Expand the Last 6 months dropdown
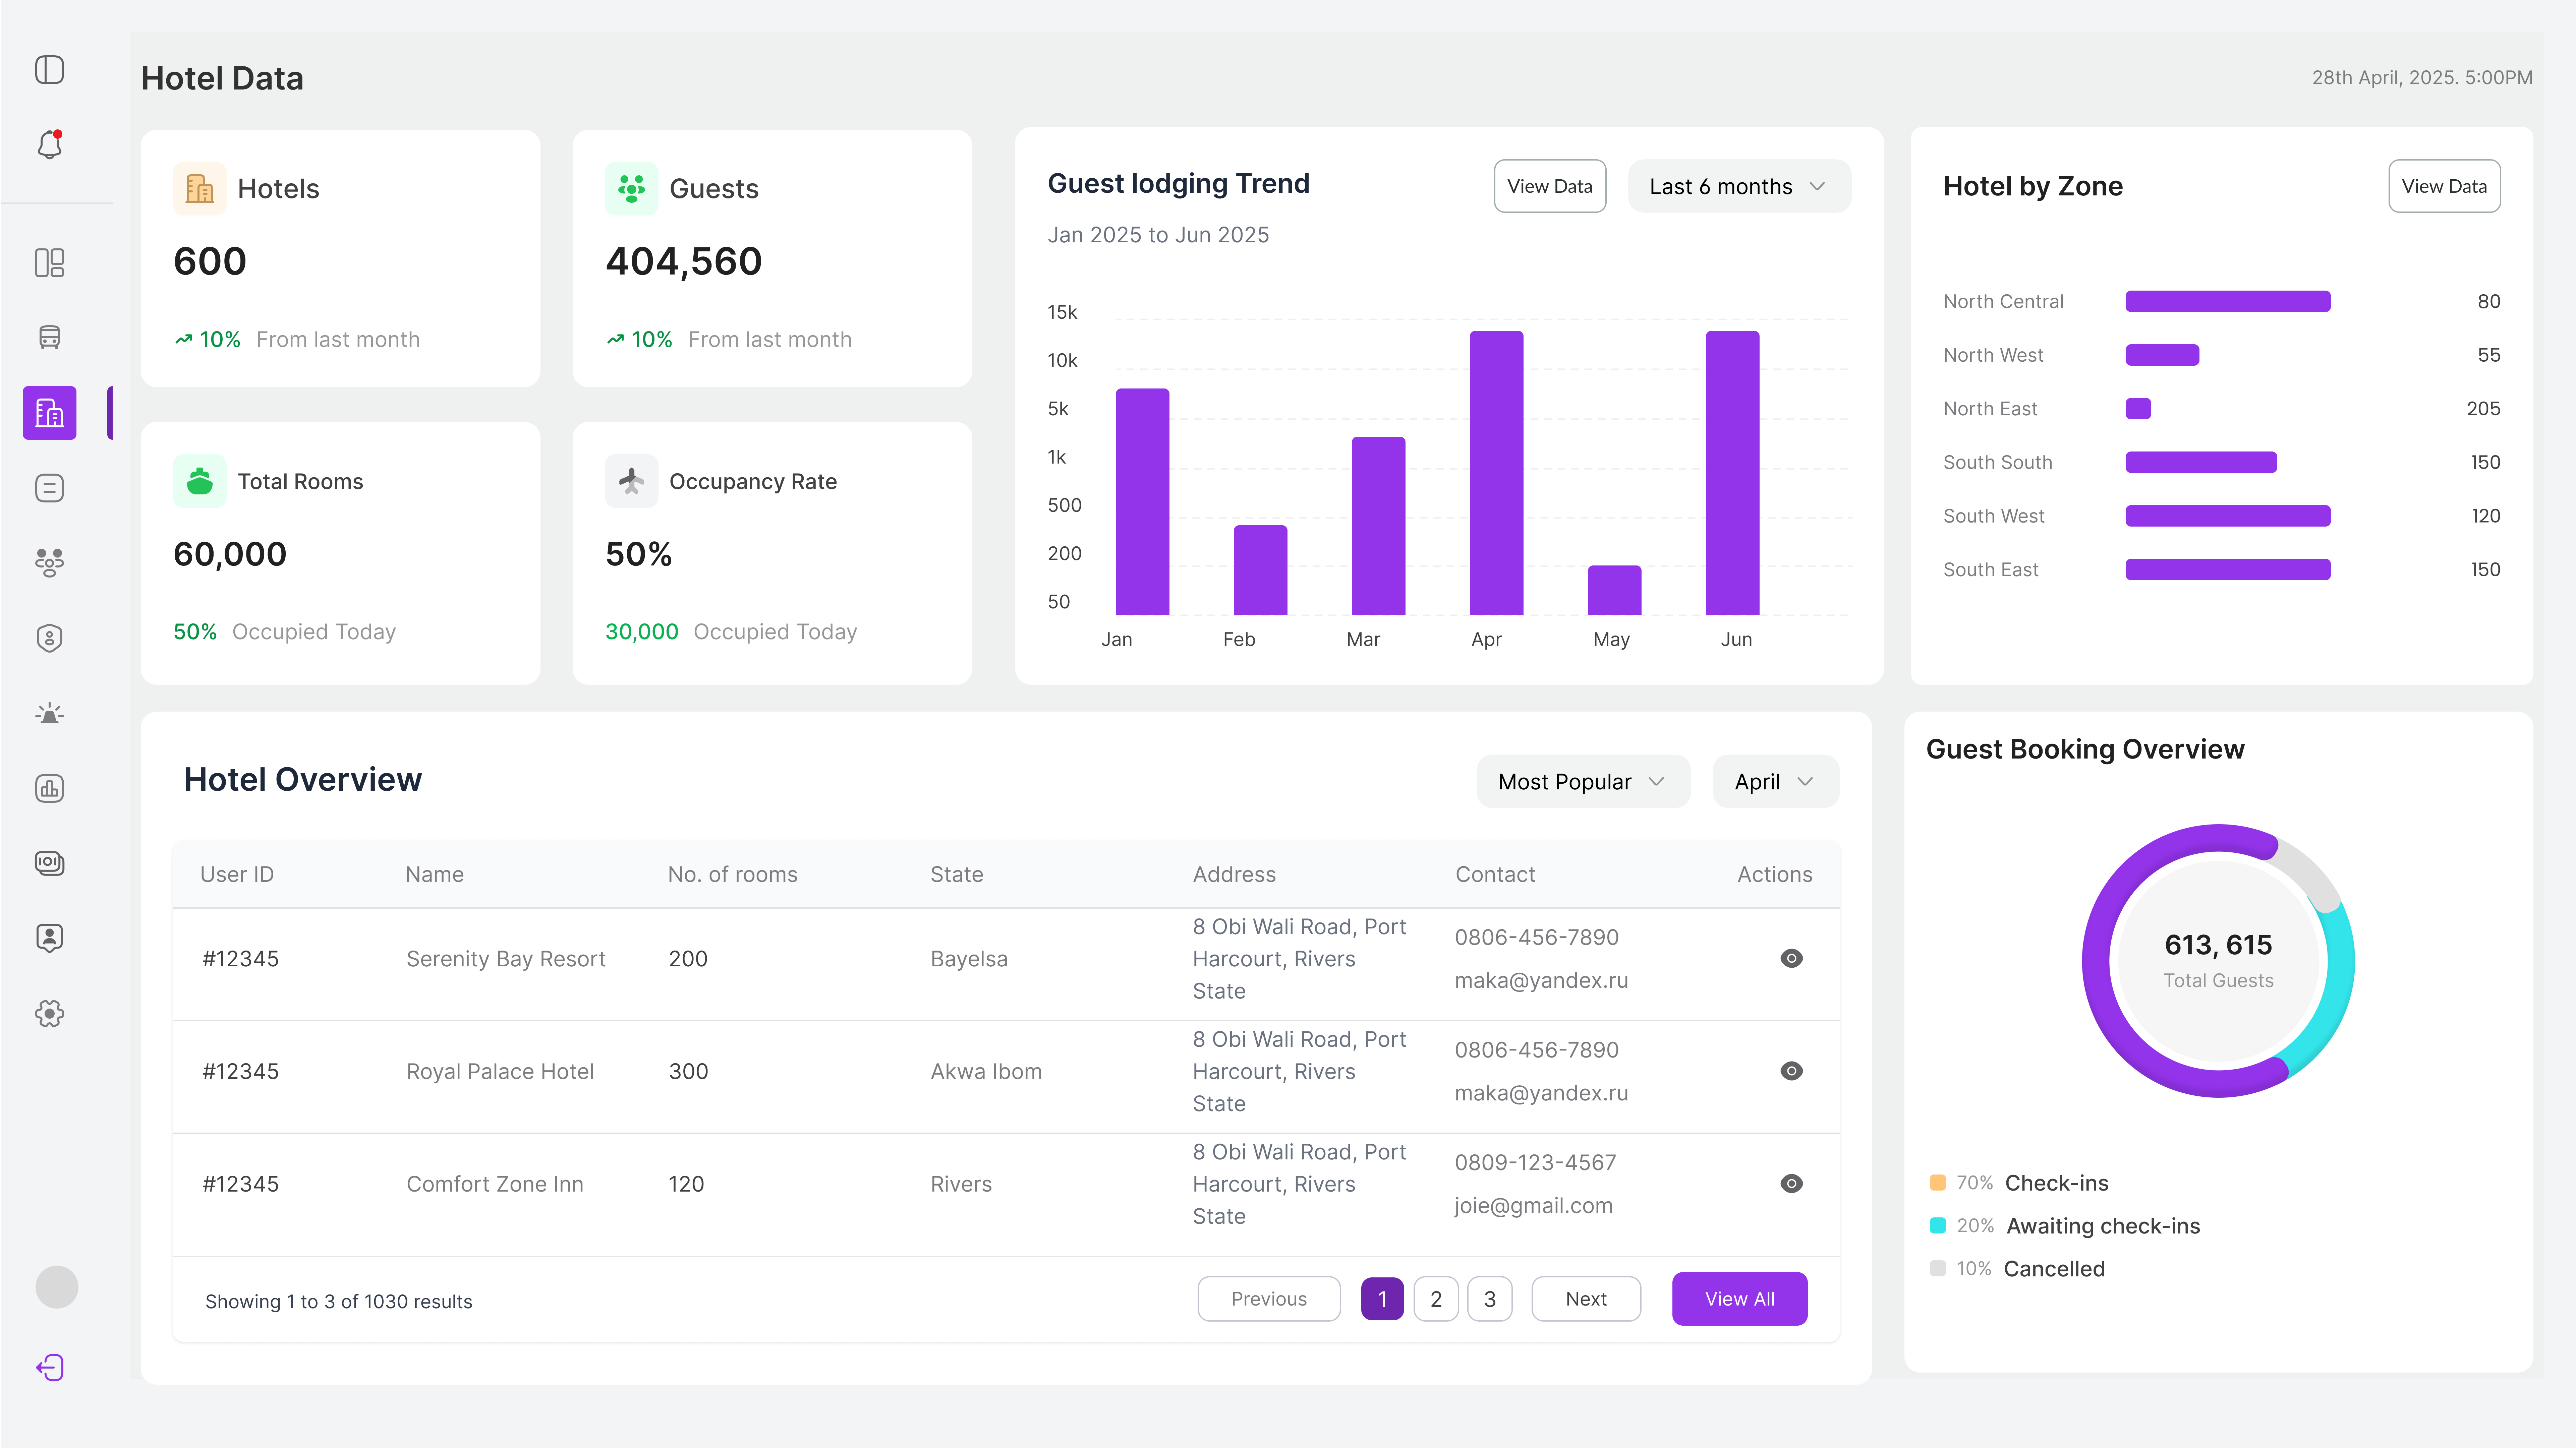The width and height of the screenshot is (2576, 1448). click(1739, 186)
